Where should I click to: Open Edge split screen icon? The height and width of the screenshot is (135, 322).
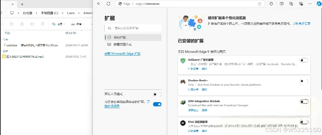[282, 4]
